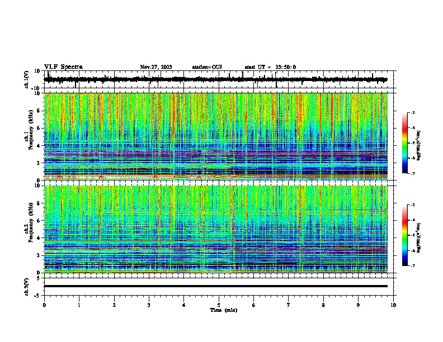Click the "-7" label on ch.2 colorbar

tap(413, 266)
